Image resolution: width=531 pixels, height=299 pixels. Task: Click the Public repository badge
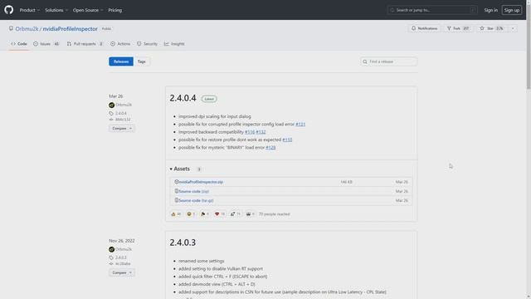pyautogui.click(x=106, y=29)
